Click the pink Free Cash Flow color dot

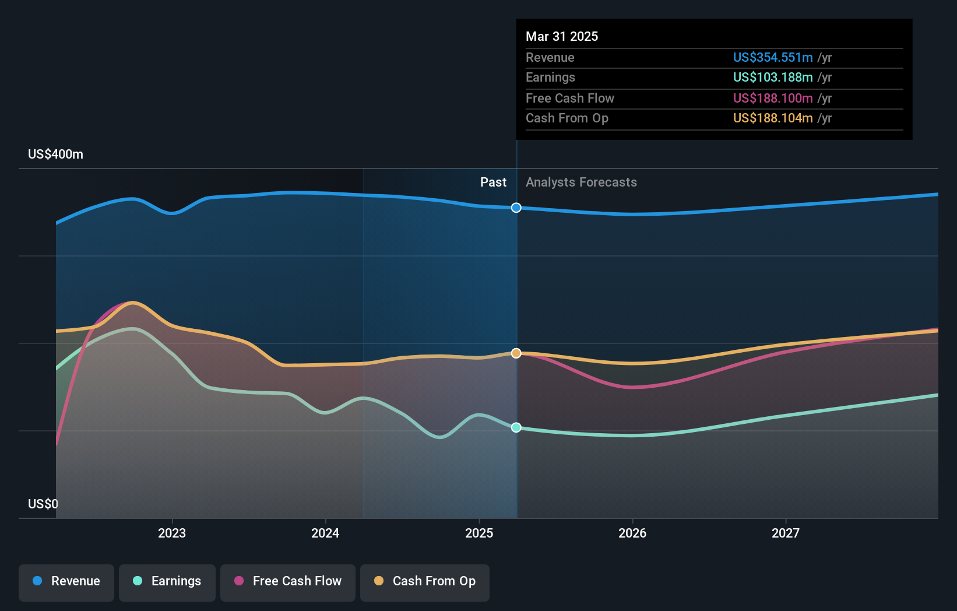238,581
